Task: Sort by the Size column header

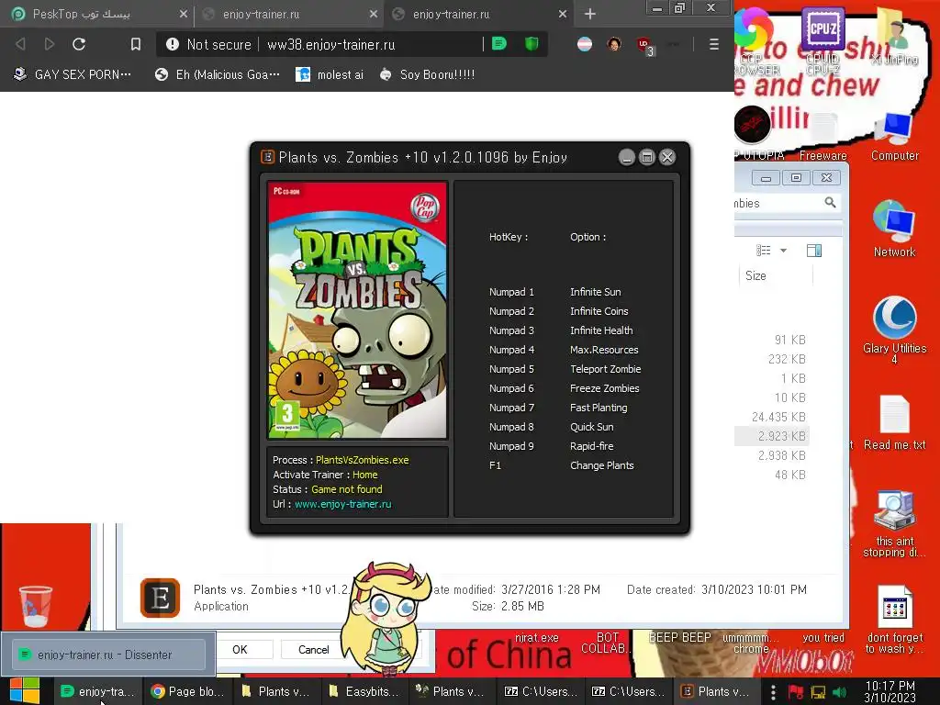Action: 755,275
